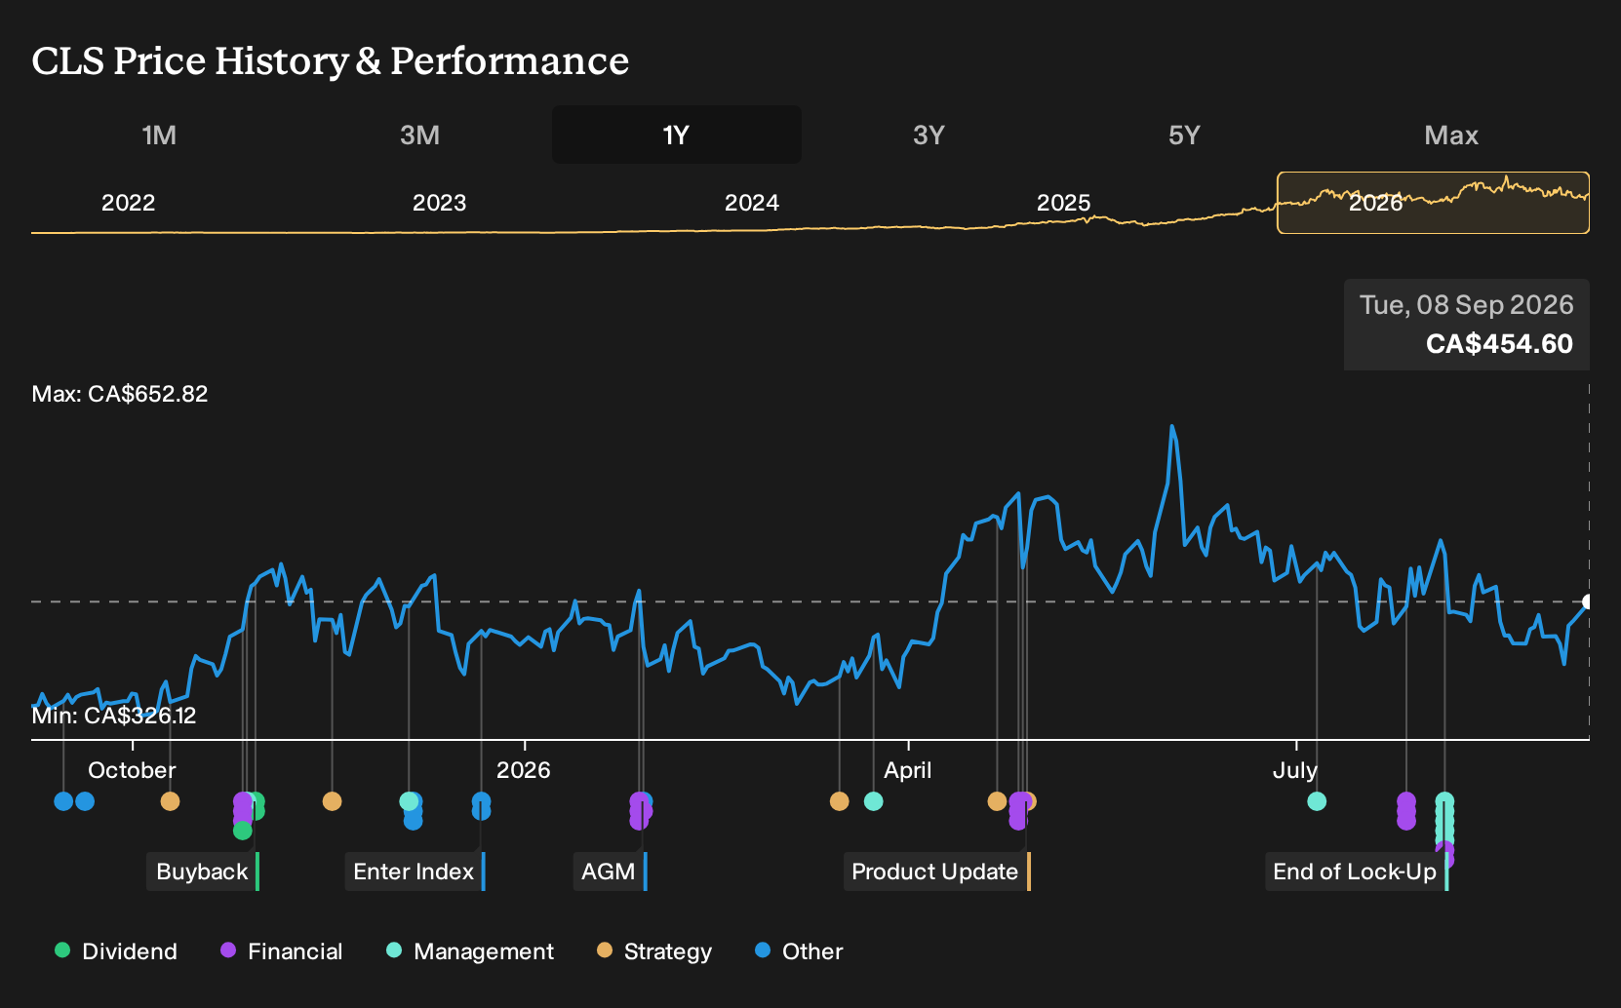Click the highlighted 2026 range selector in overview

point(1433,203)
